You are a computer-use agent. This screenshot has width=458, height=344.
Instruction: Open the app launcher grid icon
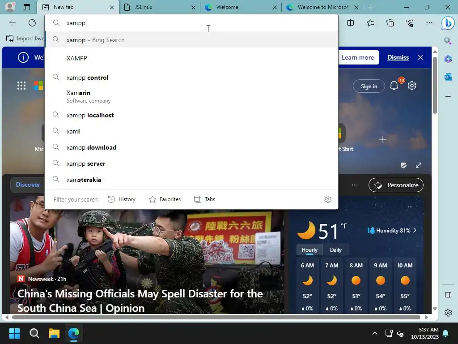click(x=21, y=86)
